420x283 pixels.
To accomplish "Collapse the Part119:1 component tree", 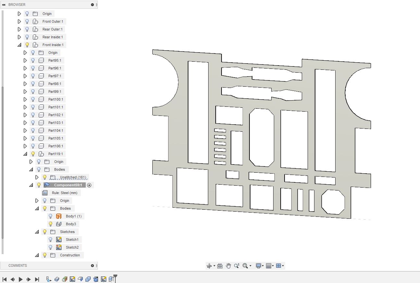I will [x=25, y=154].
